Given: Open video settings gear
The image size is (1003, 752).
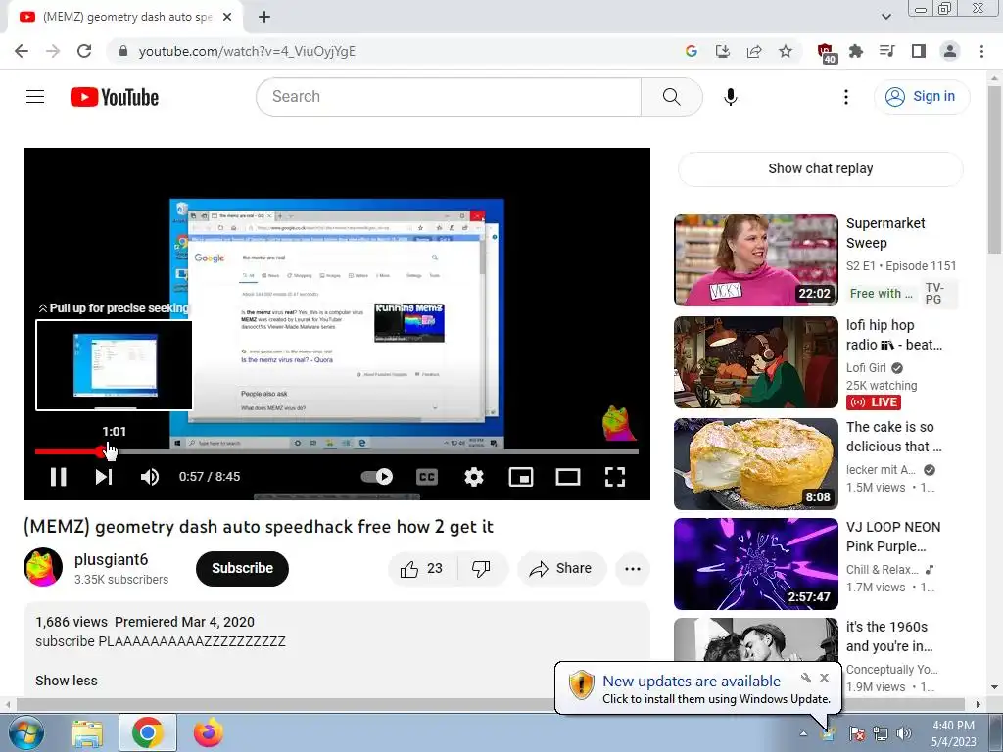Looking at the screenshot, I should 474,477.
